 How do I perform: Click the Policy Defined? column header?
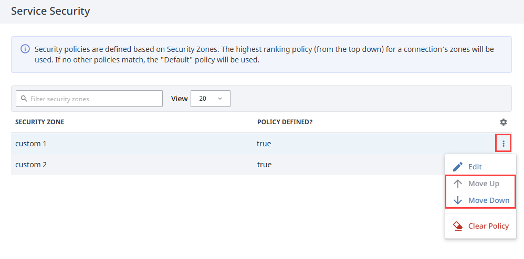click(285, 122)
